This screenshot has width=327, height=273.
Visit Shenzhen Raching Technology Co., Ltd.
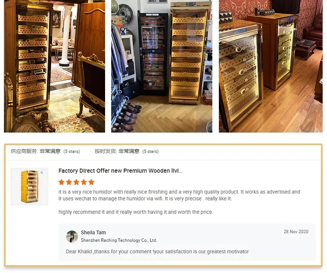pyautogui.click(x=119, y=240)
